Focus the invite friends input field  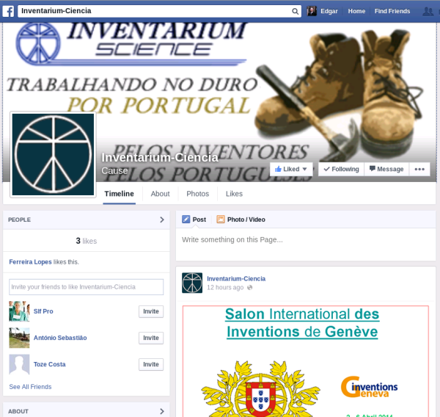[86, 287]
